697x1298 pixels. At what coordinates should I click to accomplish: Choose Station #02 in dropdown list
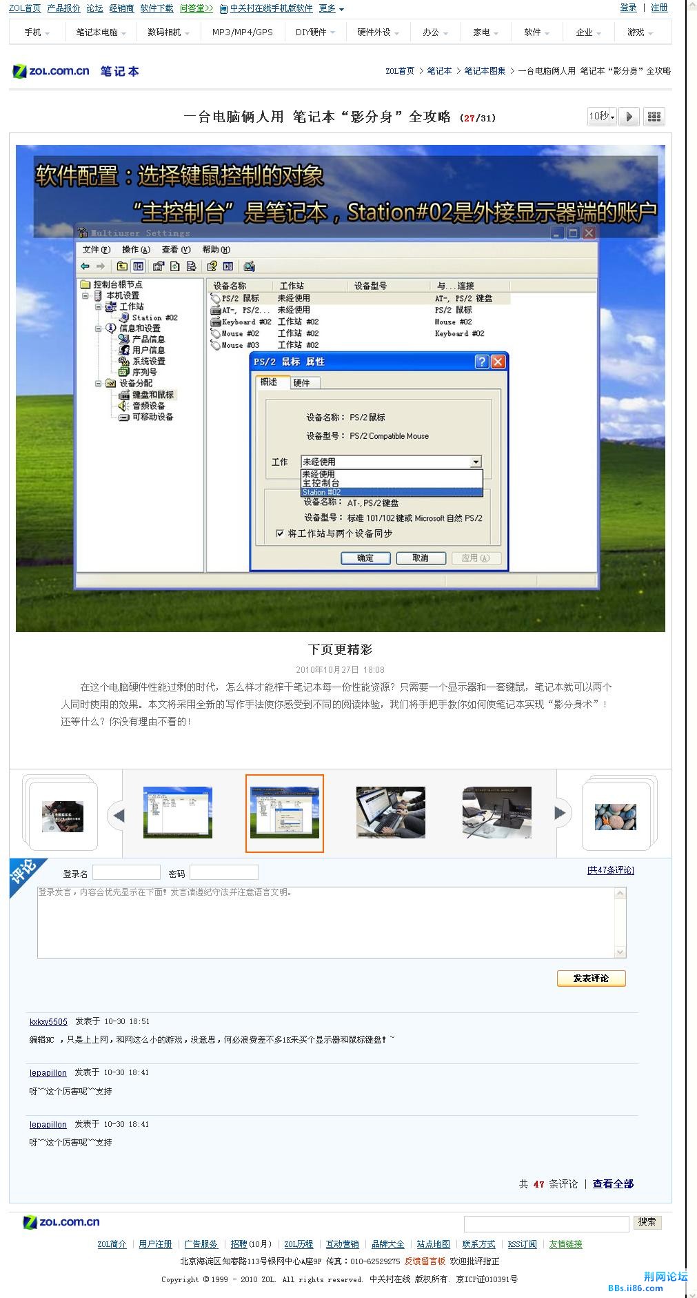(x=392, y=493)
